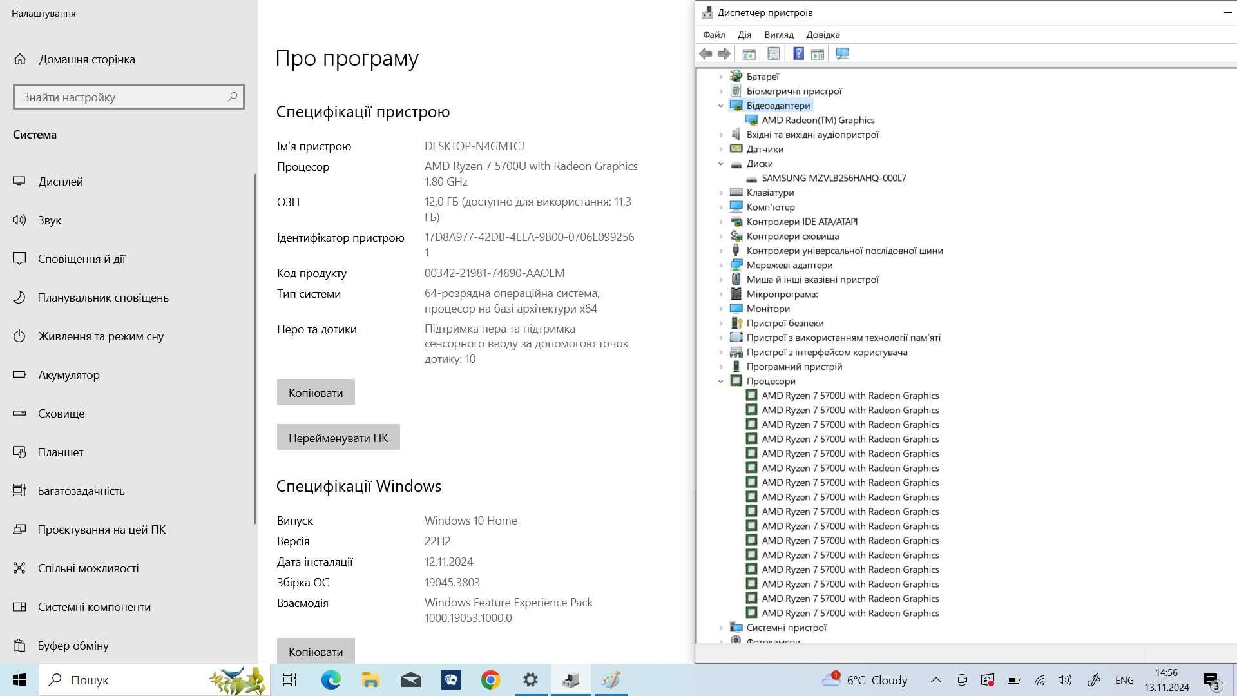
Task: Open the Сховище settings page
Action: coord(129,414)
